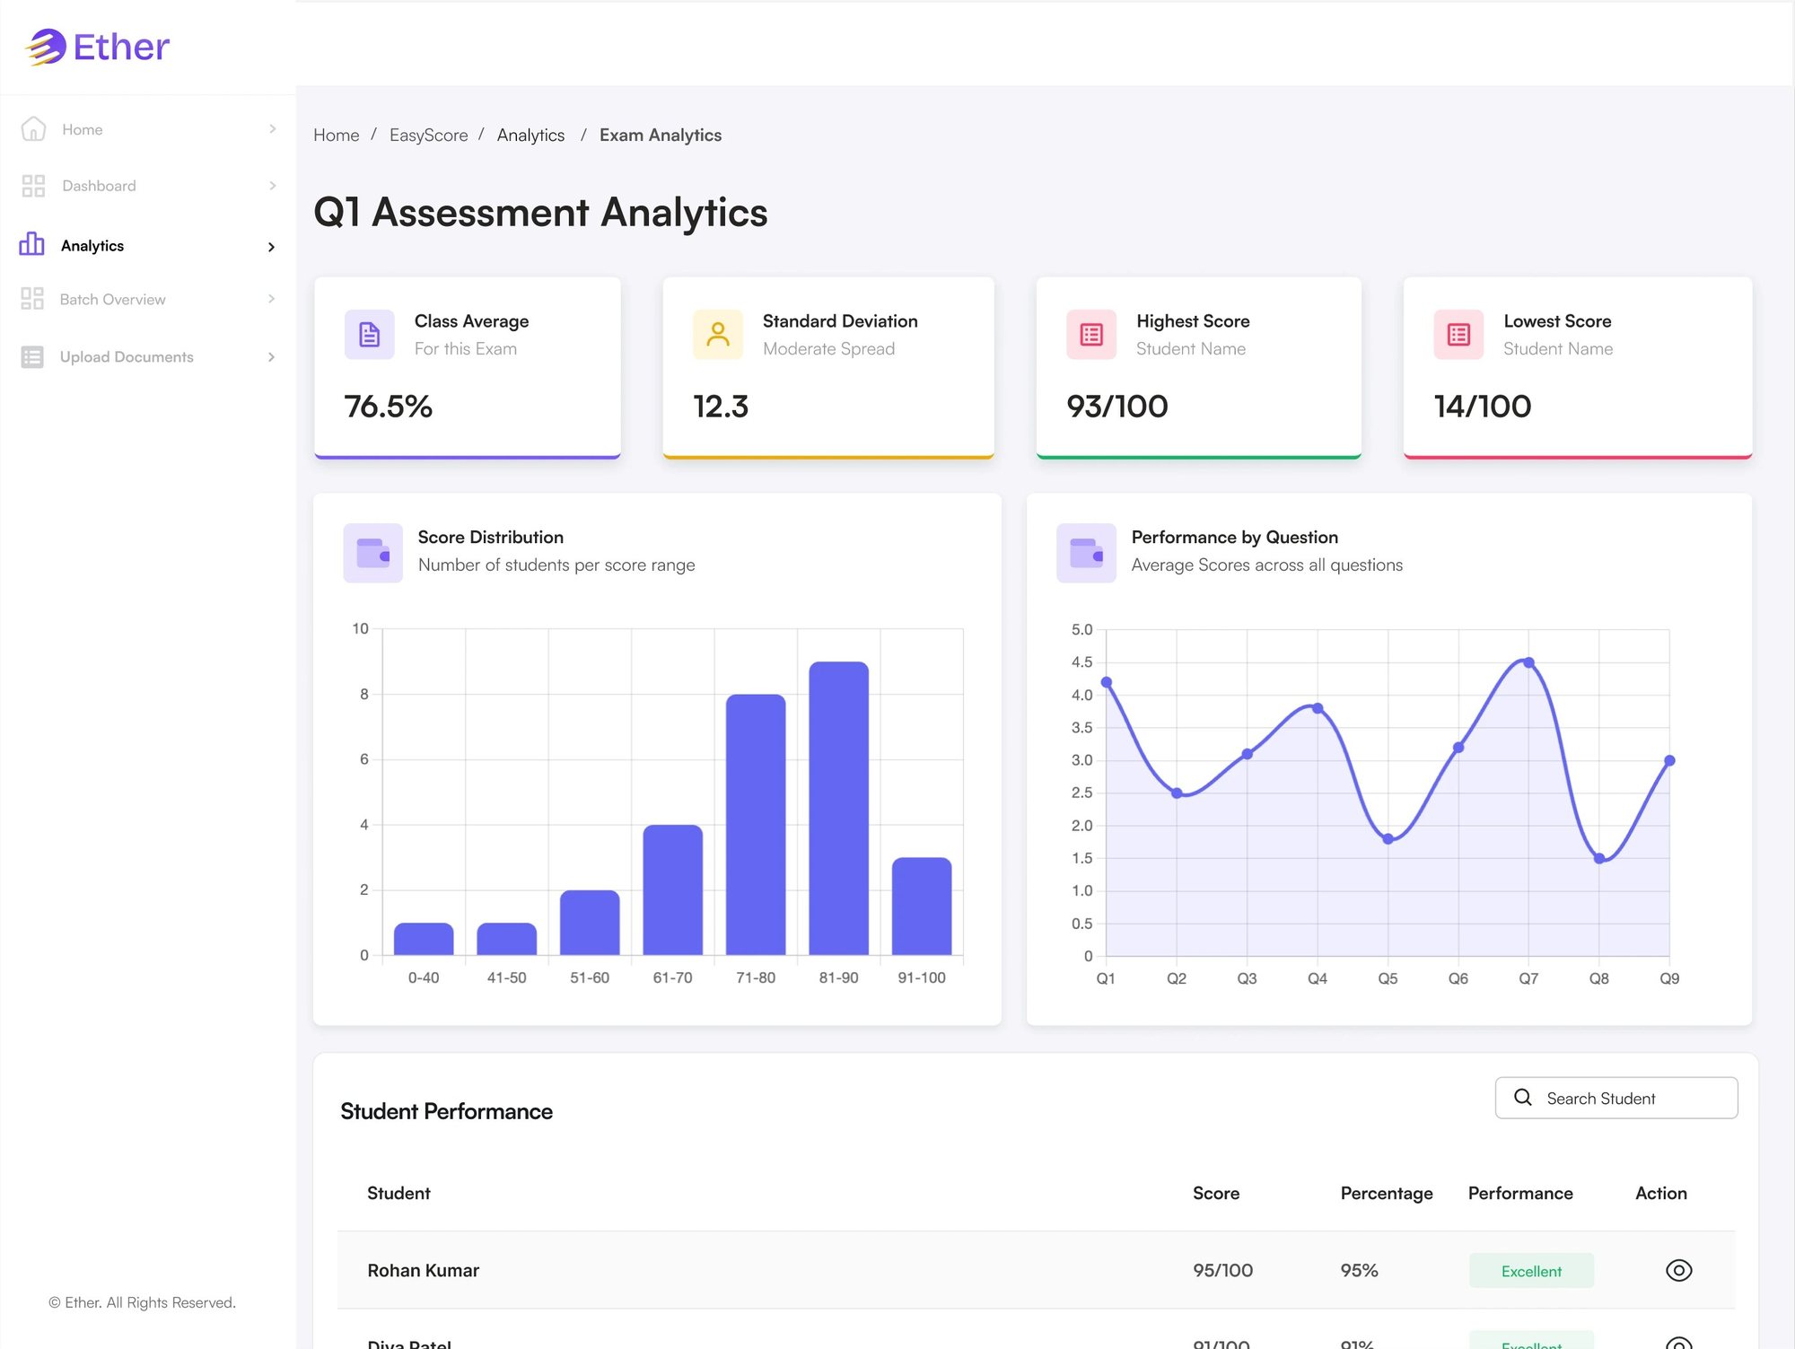Image resolution: width=1795 pixels, height=1349 pixels.
Task: Click the Rohan Kumar student name
Action: pos(424,1270)
